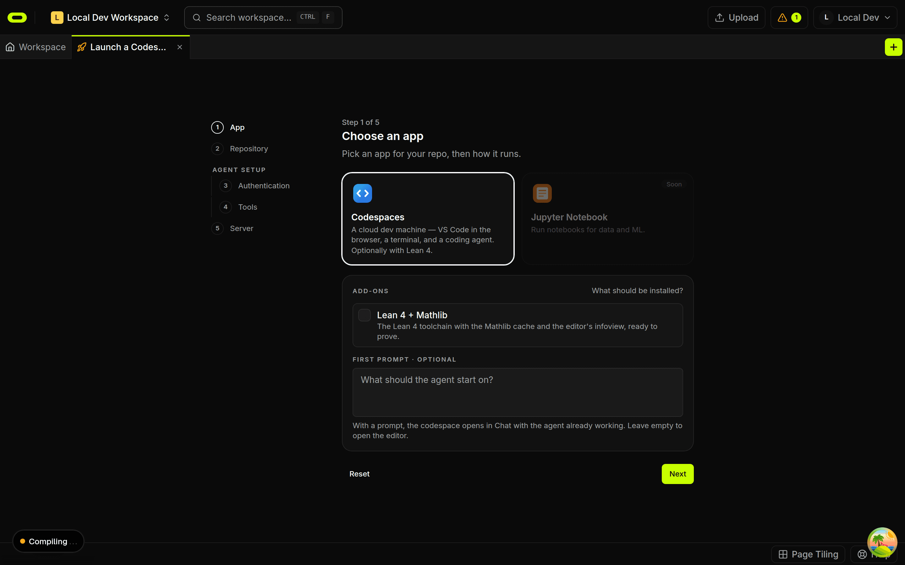
Task: Click the Jupyter Notebook card
Action: pyautogui.click(x=607, y=219)
